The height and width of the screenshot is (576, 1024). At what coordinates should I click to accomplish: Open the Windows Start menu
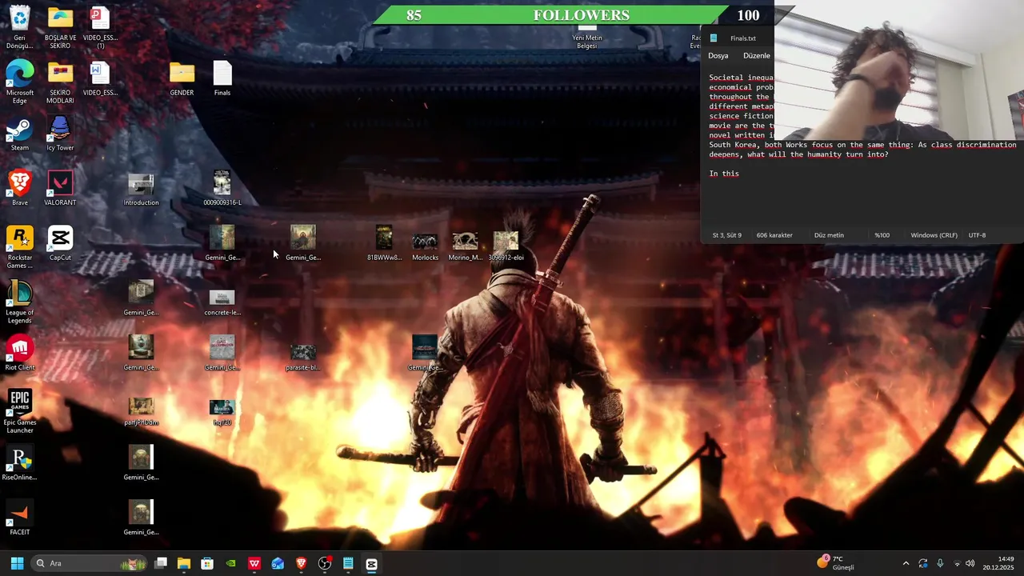(x=17, y=563)
